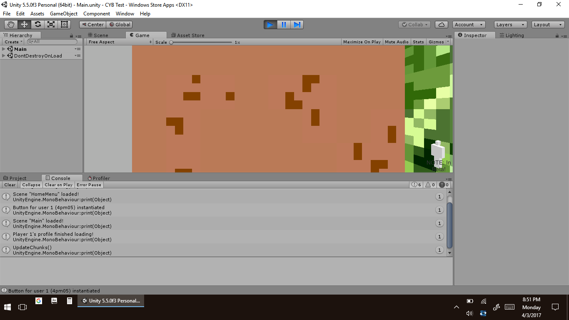Toggle Mute Audio in Game view
569x320 pixels.
point(397,42)
